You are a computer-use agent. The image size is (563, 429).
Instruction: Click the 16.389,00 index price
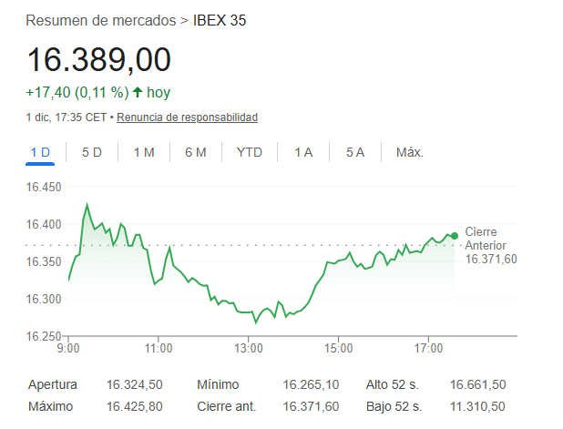(x=99, y=60)
